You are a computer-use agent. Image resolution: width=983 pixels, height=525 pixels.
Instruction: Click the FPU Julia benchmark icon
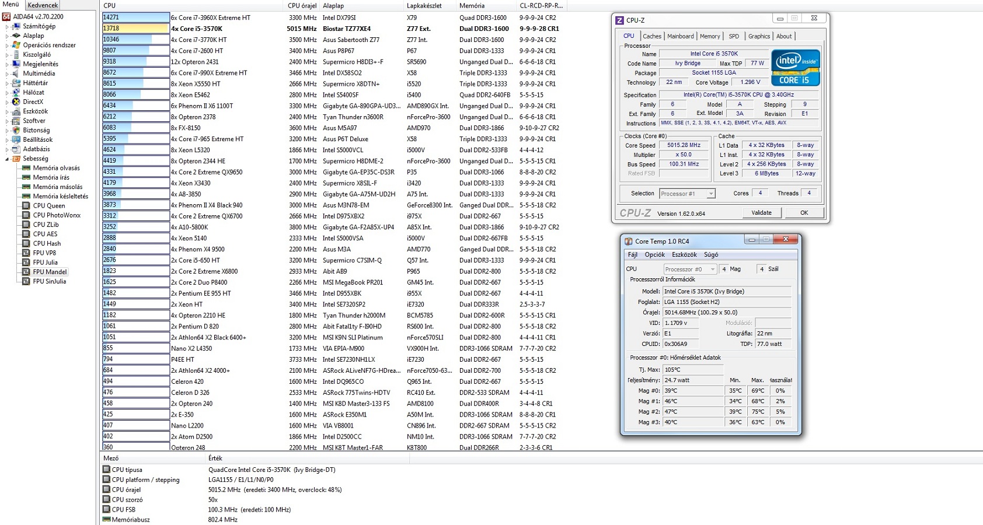[x=26, y=262]
